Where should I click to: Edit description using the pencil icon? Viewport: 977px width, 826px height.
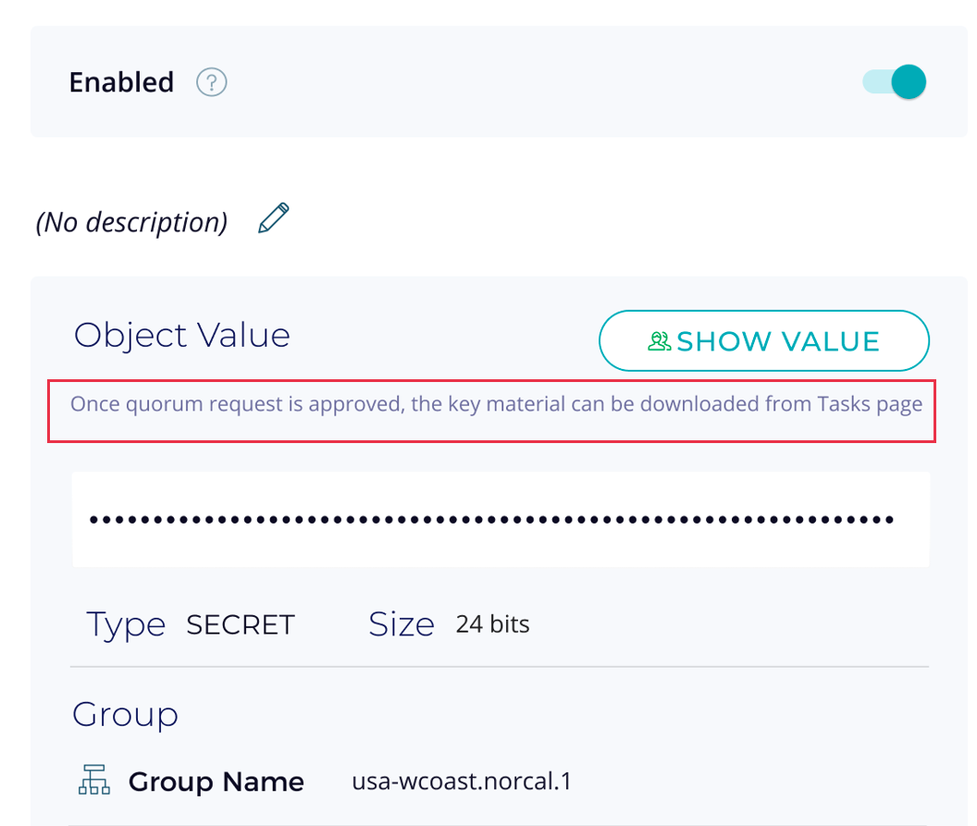click(274, 219)
